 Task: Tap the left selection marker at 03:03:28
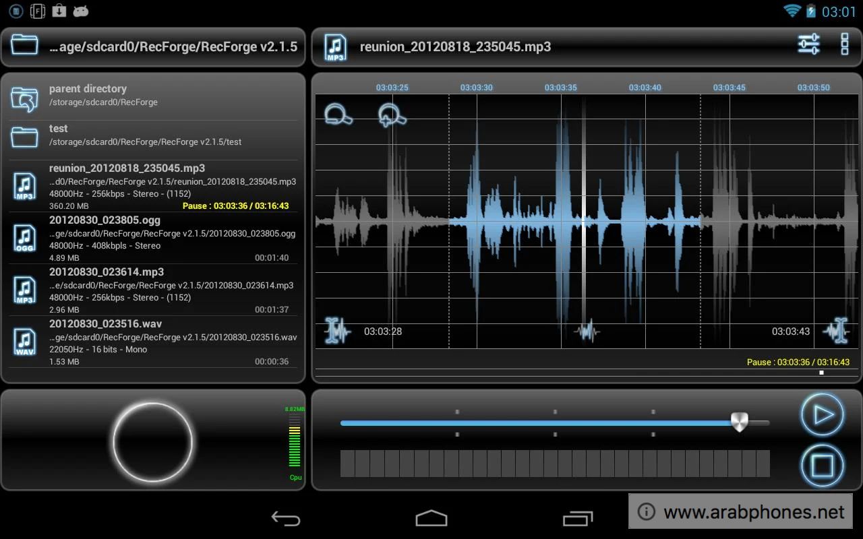click(x=336, y=331)
